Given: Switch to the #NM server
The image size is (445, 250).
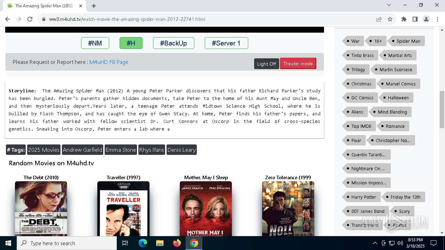Looking at the screenshot, I should tap(95, 43).
